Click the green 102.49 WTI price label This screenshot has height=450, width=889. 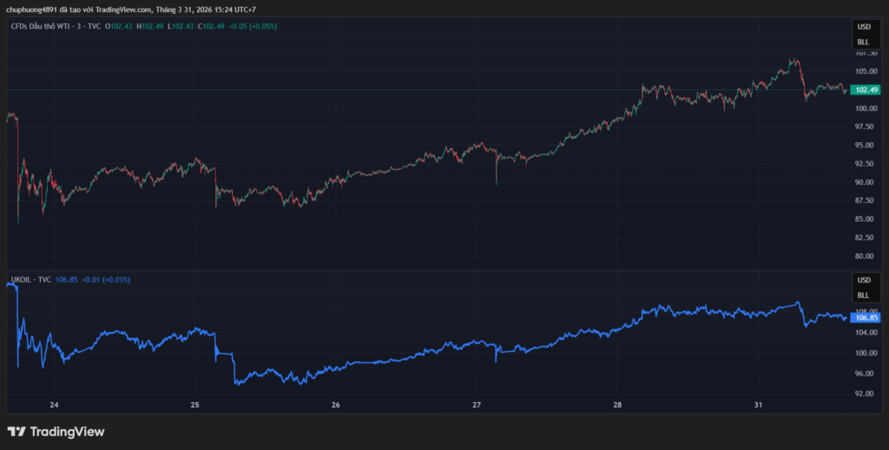tap(866, 90)
